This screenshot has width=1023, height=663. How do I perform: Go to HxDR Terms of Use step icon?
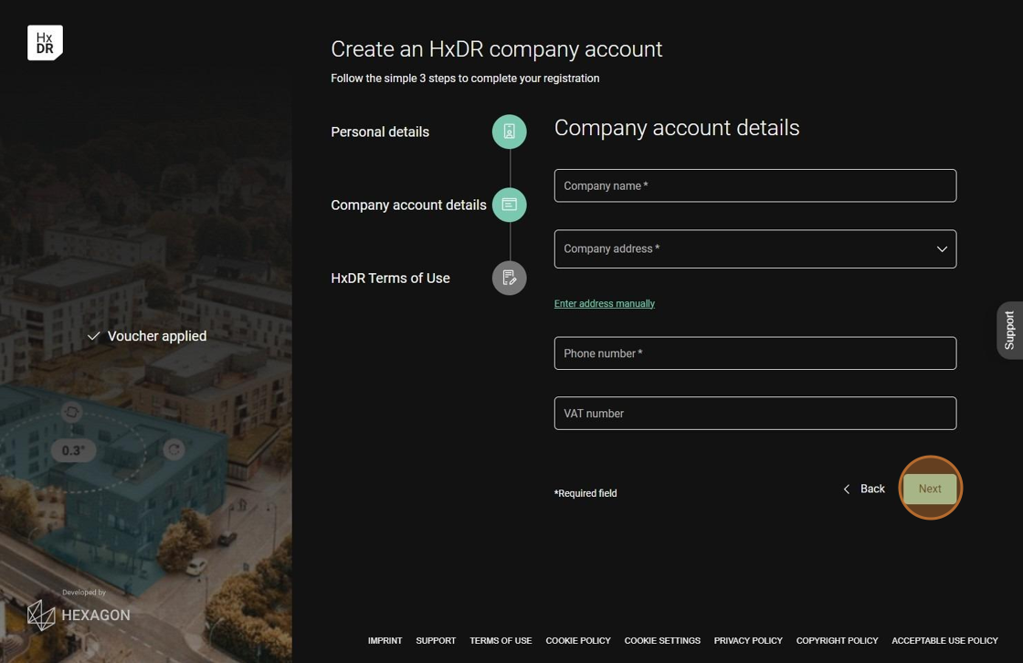pyautogui.click(x=509, y=278)
